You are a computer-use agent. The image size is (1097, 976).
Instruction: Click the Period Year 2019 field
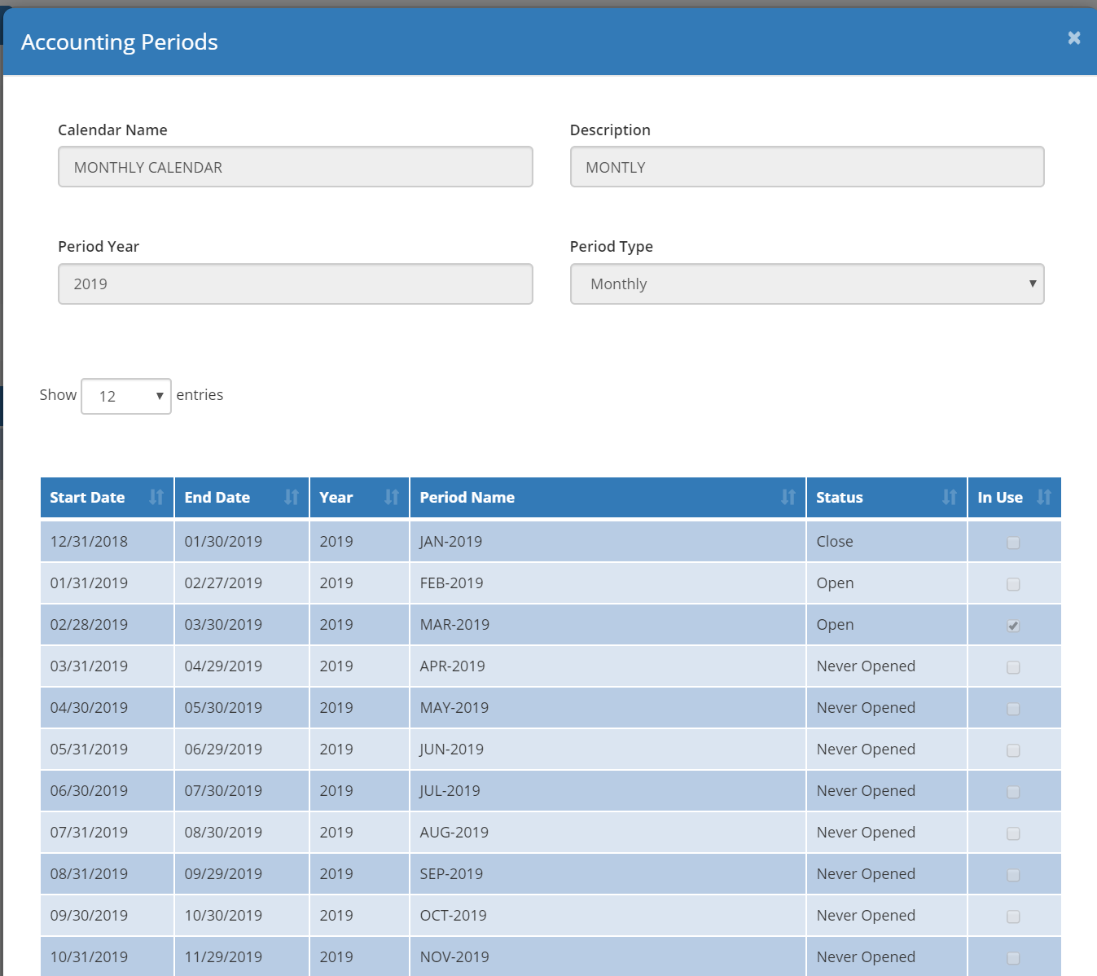pyautogui.click(x=295, y=284)
